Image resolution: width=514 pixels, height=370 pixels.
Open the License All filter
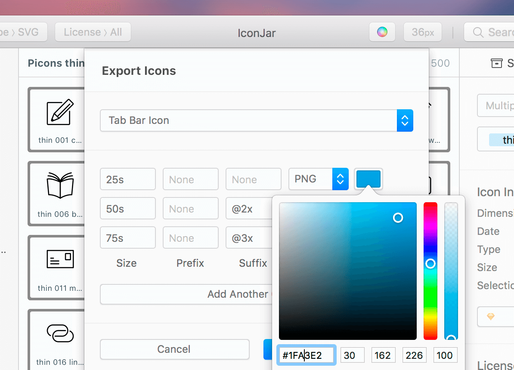pos(93,32)
